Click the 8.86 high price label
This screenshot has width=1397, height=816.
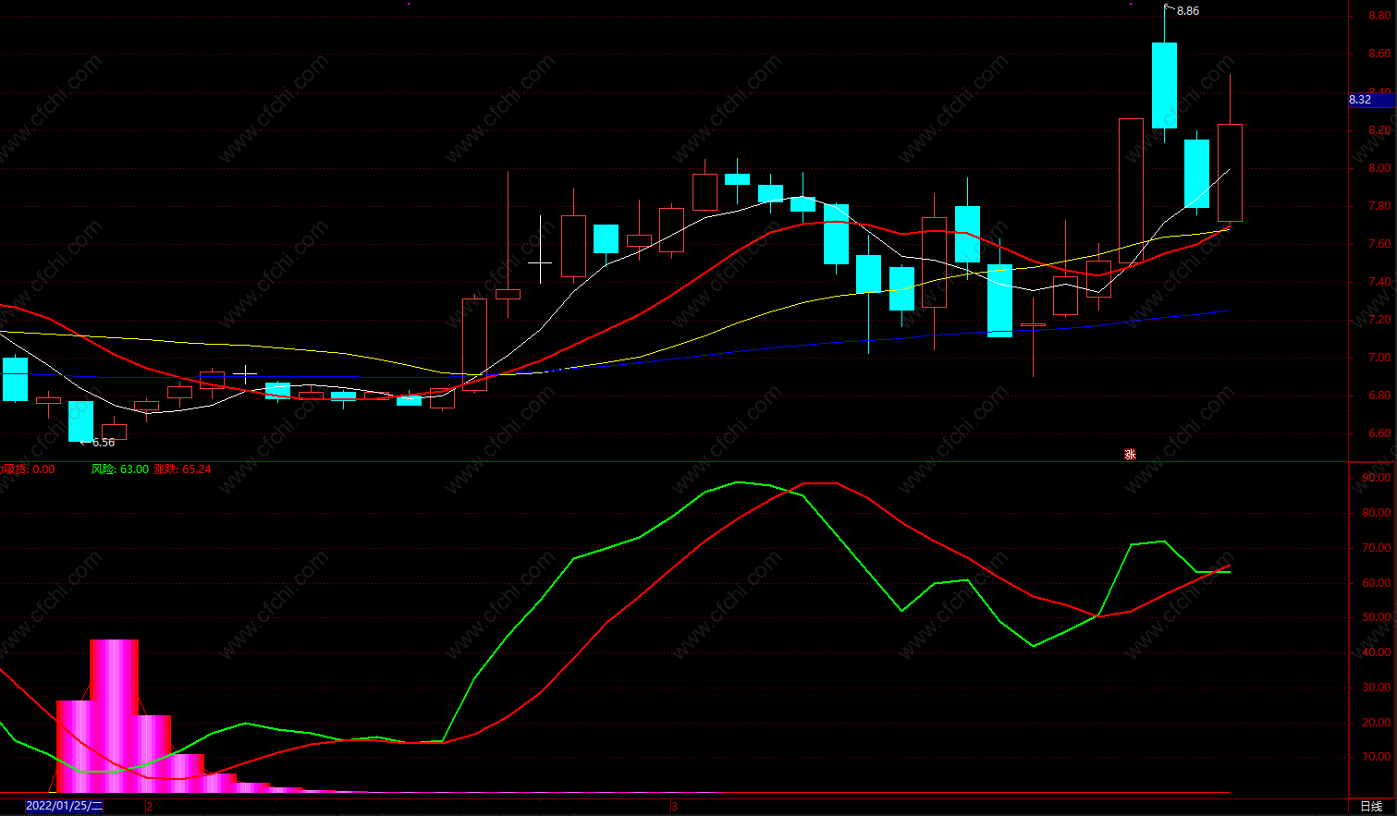[1188, 11]
